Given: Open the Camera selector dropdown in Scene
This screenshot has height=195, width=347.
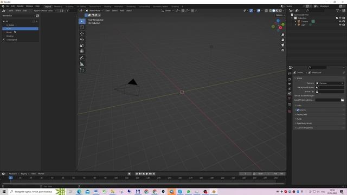Looking at the screenshot, I should pos(330,83).
